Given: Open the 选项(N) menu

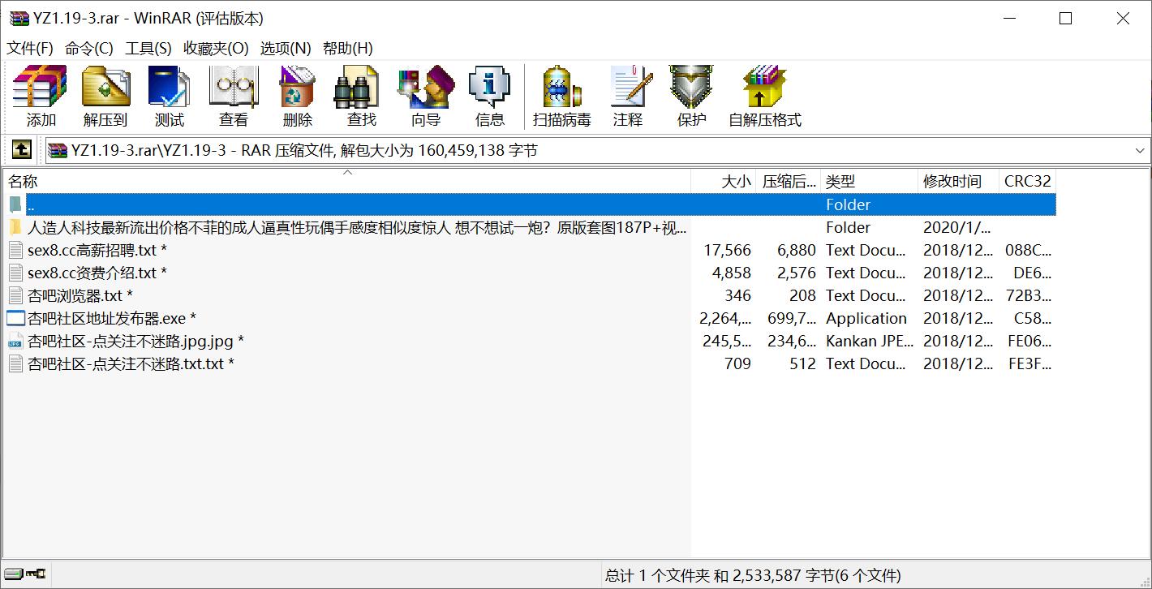Looking at the screenshot, I should 286,48.
